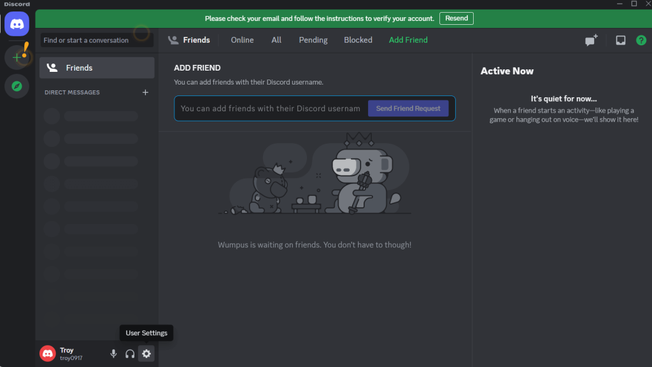Click the Troy troy0917 user panel

(71, 354)
